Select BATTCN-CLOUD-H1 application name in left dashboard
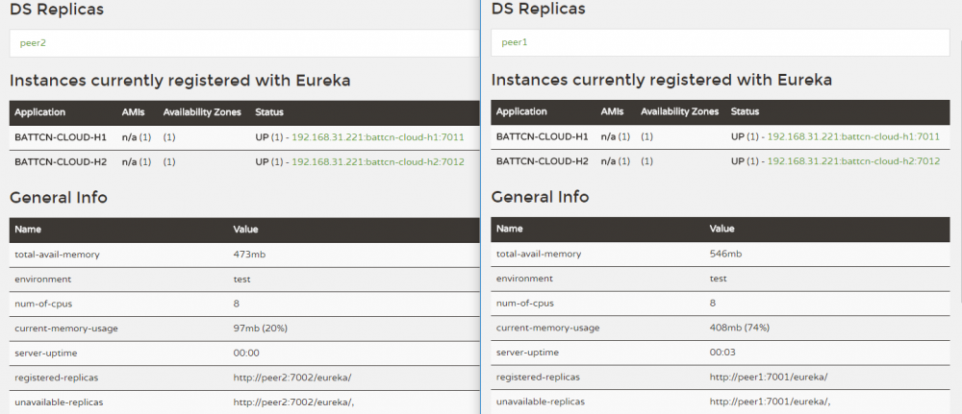Viewport: 962px width, 414px height. [59, 137]
